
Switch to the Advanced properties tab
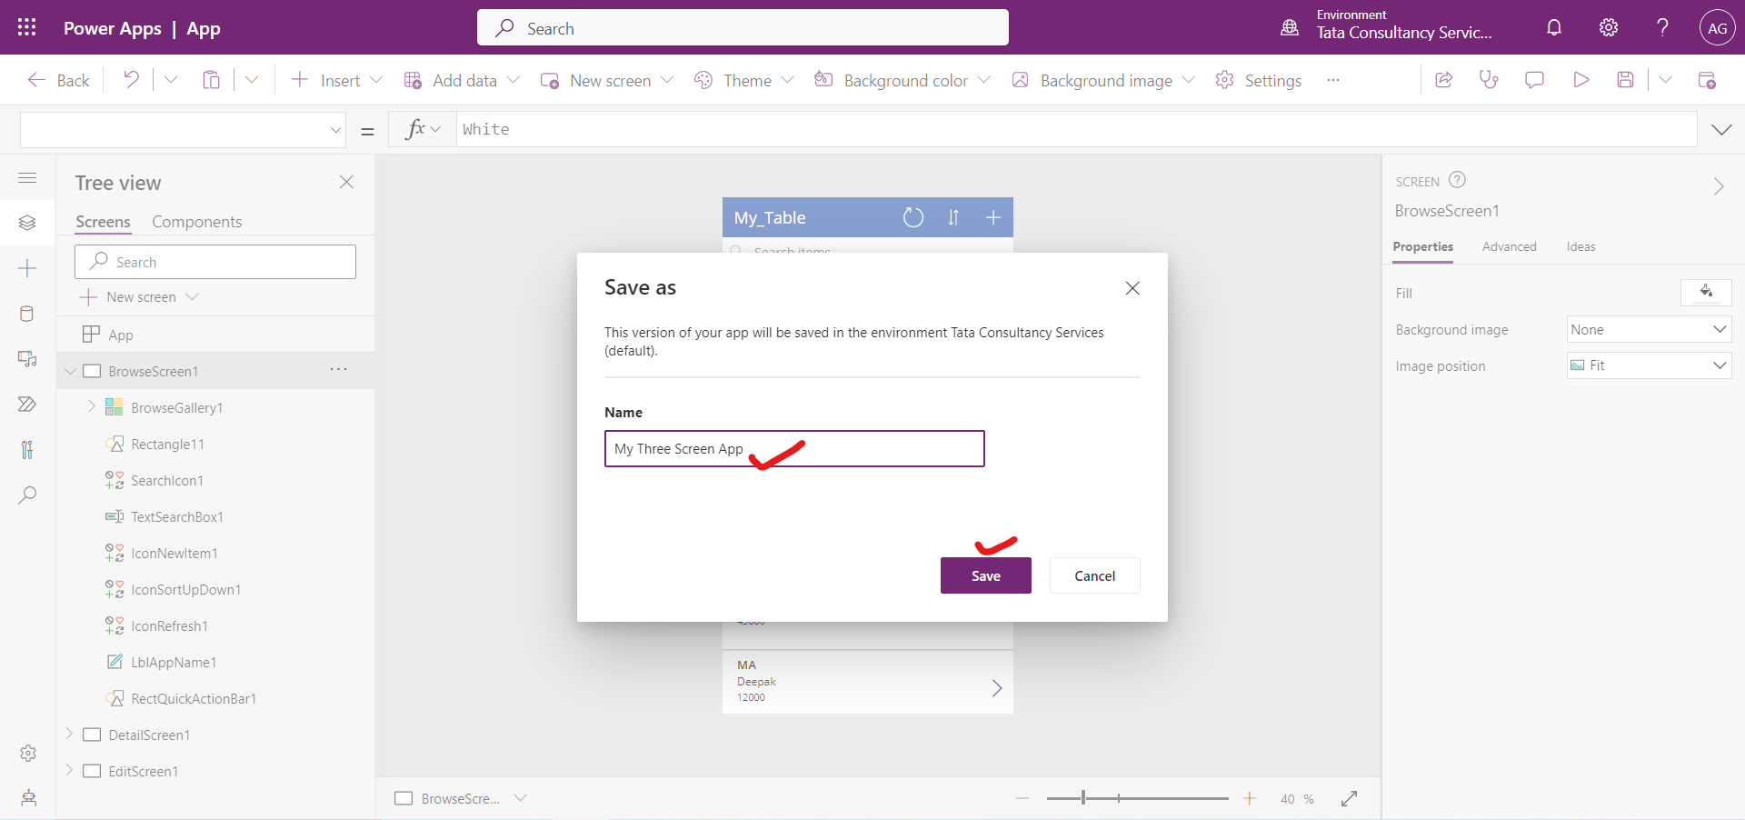1509,246
